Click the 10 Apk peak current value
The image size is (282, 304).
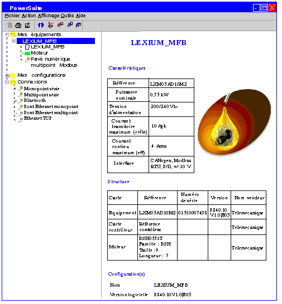(159, 126)
